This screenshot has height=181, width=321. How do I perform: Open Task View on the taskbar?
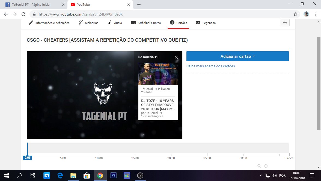click(32, 176)
